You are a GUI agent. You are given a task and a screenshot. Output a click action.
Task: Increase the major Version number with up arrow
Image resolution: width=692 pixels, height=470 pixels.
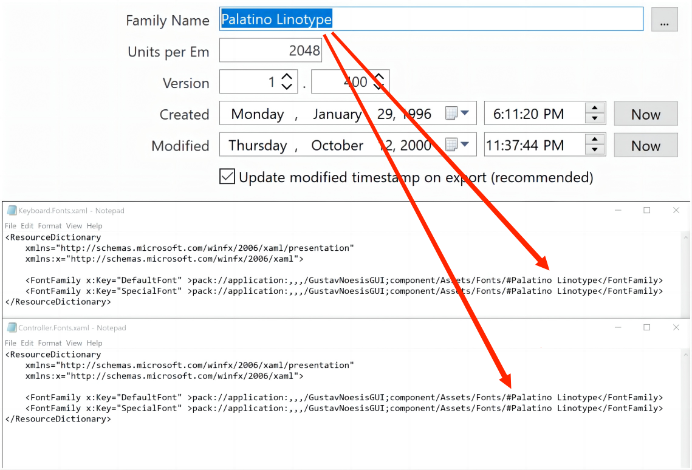(x=287, y=77)
